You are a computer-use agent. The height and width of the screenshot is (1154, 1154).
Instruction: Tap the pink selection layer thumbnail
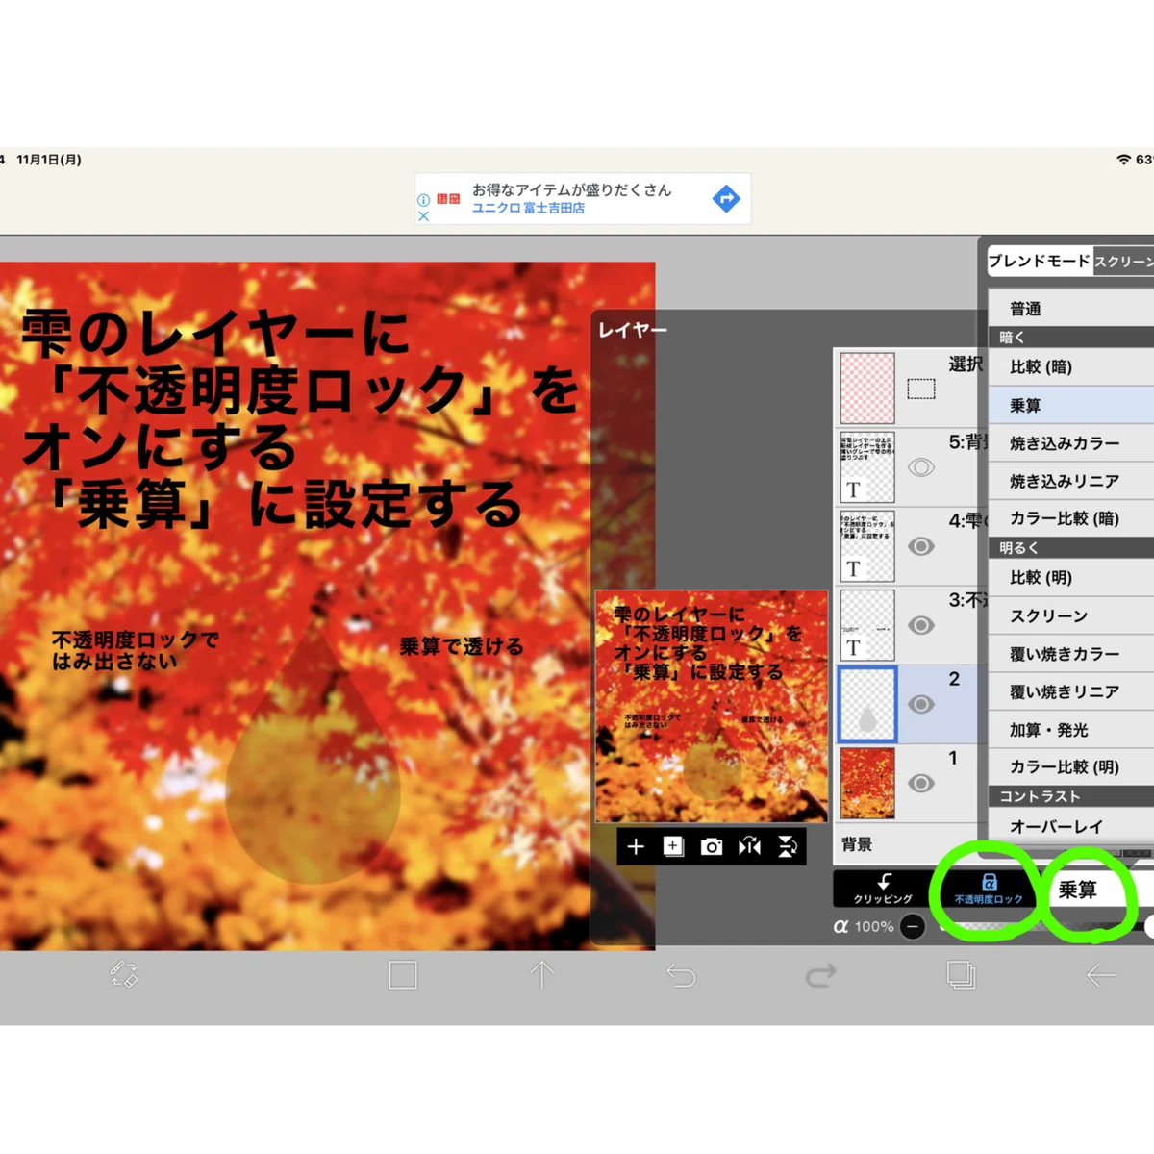[x=867, y=389]
